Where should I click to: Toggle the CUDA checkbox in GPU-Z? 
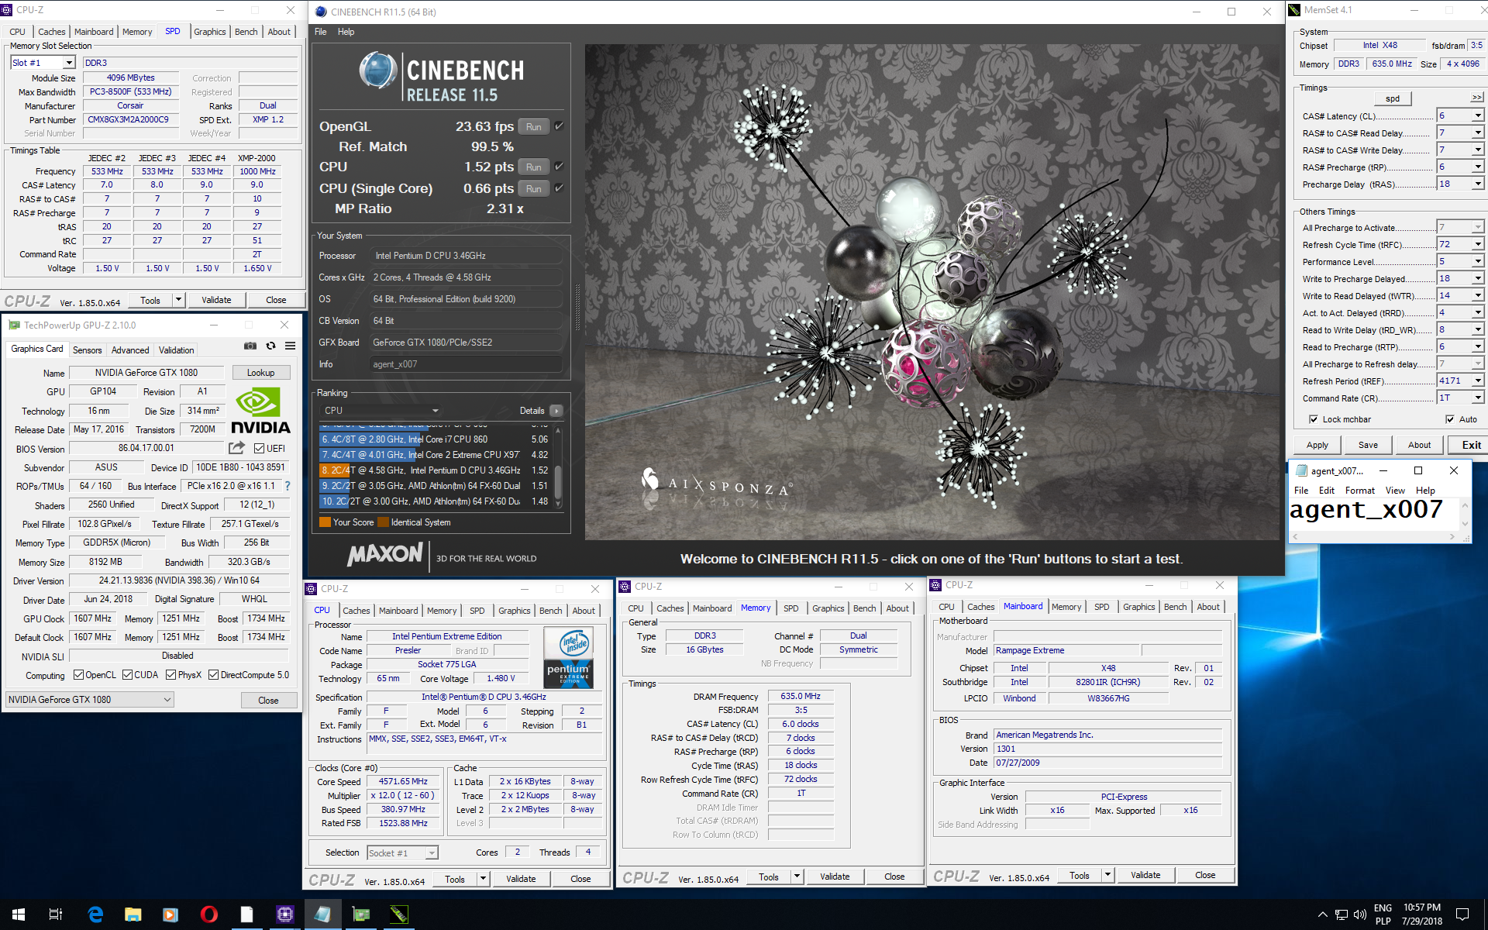pyautogui.click(x=127, y=675)
